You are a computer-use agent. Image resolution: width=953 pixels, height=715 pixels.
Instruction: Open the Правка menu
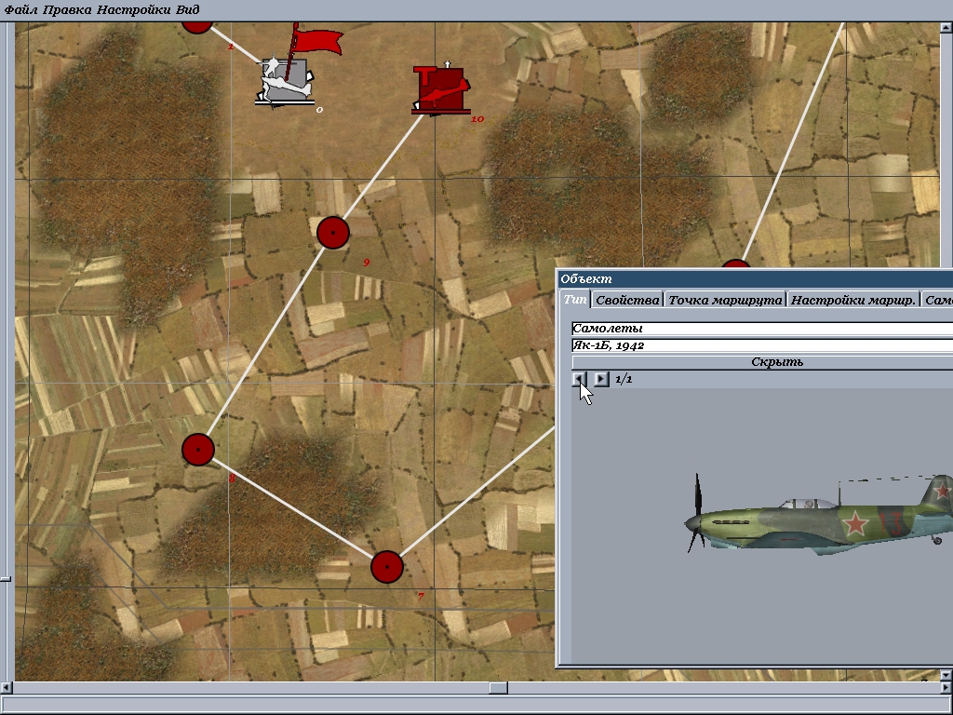click(x=67, y=9)
